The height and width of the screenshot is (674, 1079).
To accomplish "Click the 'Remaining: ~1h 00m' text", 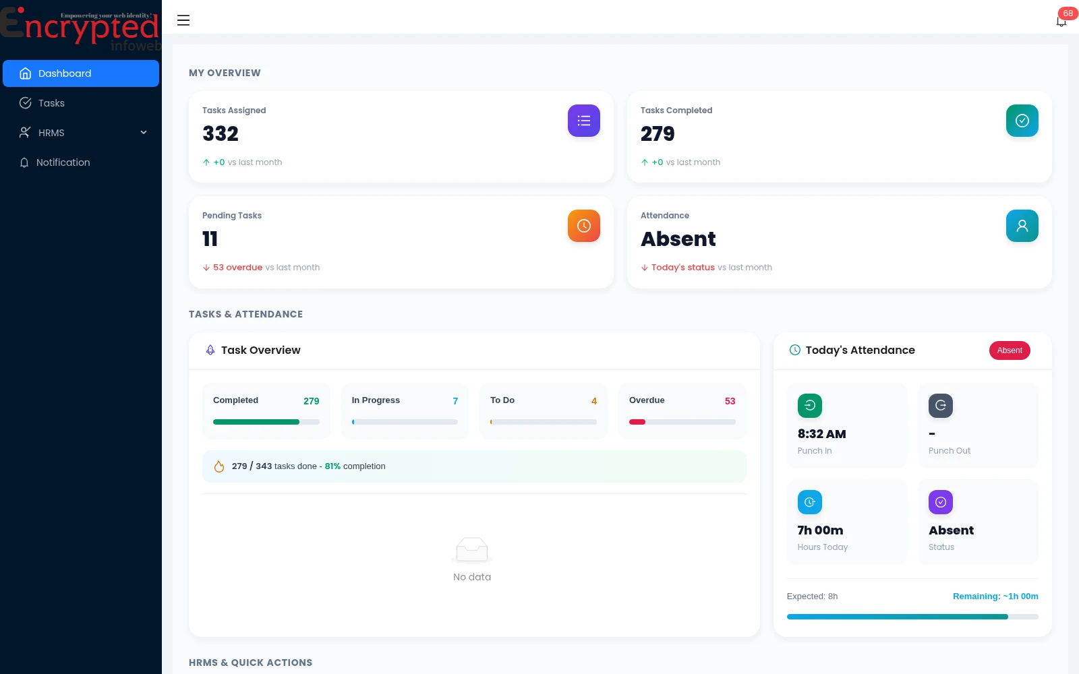I will [995, 596].
